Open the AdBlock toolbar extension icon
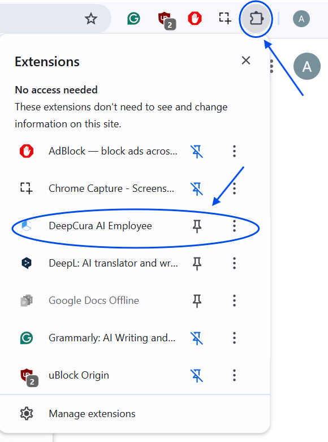 point(195,19)
